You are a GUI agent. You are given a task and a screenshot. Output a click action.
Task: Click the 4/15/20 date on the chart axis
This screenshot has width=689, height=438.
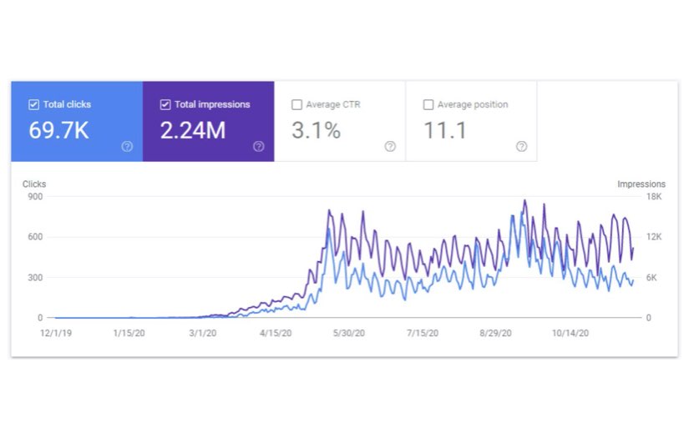[276, 333]
